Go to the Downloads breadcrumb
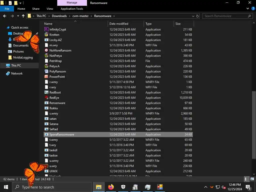The width and height of the screenshot is (256, 192). pyautogui.click(x=59, y=16)
